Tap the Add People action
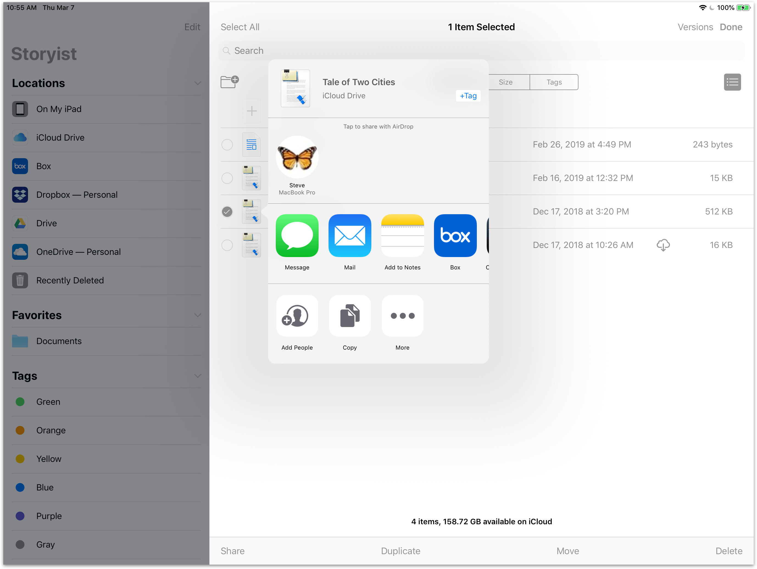The height and width of the screenshot is (569, 757). point(297,316)
